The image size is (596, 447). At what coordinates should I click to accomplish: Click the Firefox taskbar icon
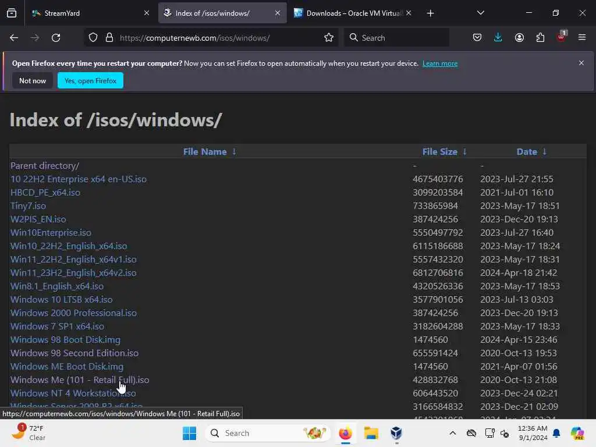tap(345, 433)
